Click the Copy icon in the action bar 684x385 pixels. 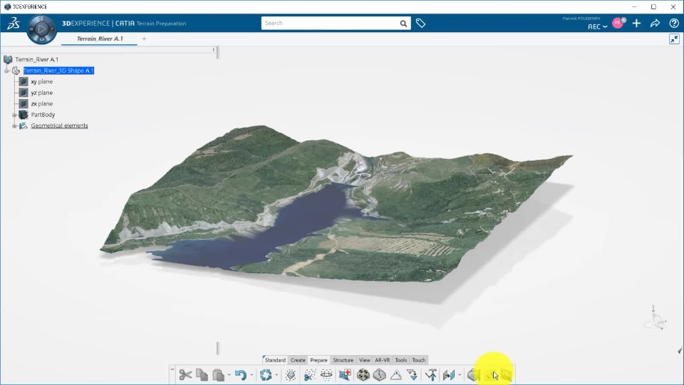click(202, 374)
